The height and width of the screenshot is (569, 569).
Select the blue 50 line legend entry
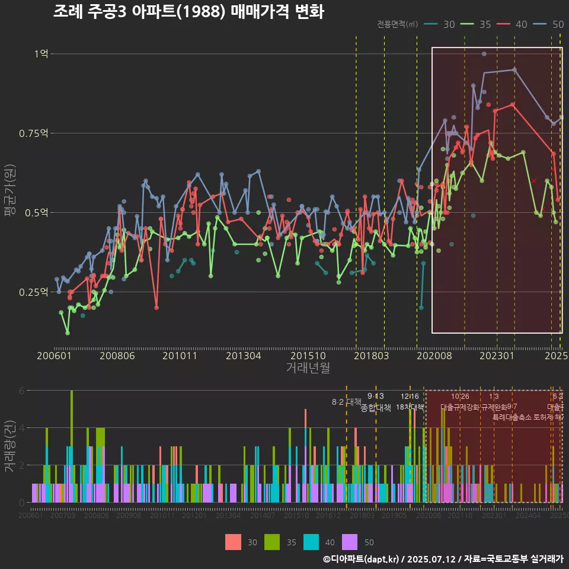pyautogui.click(x=548, y=24)
